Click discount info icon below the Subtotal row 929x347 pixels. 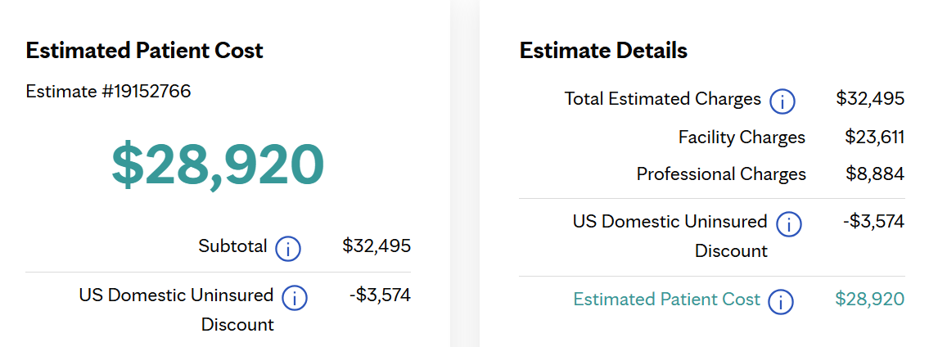(x=294, y=298)
